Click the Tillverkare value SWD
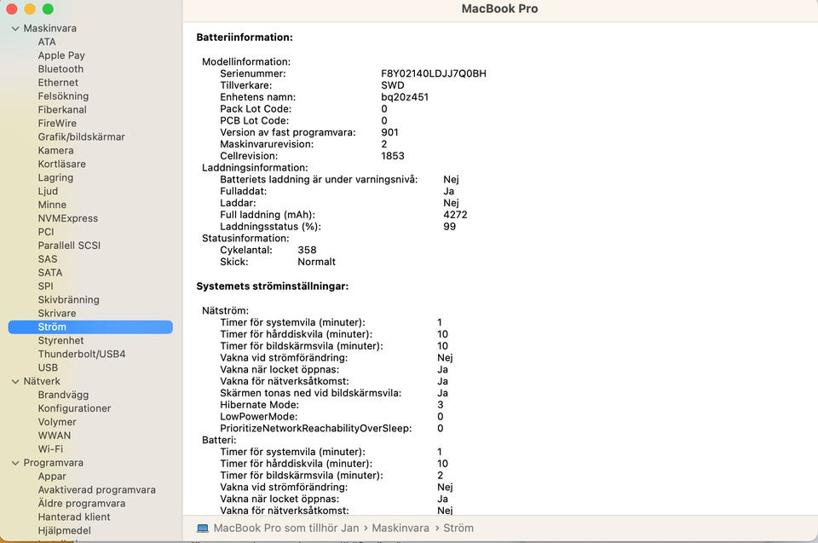 click(392, 85)
